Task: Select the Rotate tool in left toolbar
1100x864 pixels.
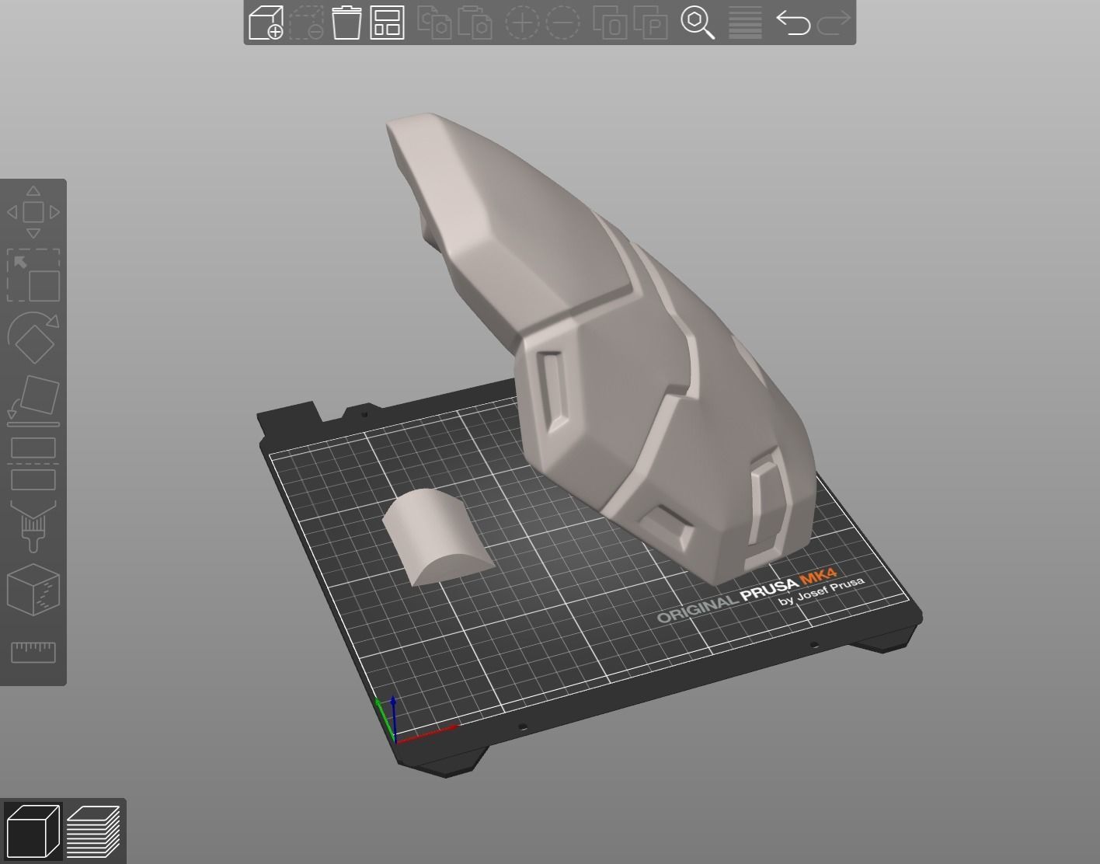Action: click(x=33, y=338)
